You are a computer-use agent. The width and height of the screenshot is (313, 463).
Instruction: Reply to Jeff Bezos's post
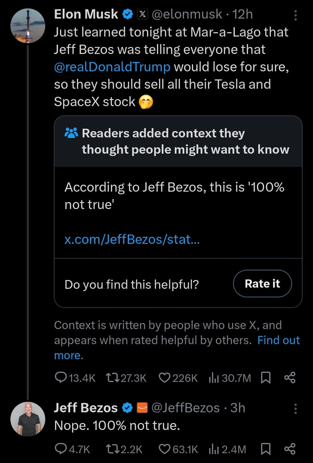[x=61, y=448]
